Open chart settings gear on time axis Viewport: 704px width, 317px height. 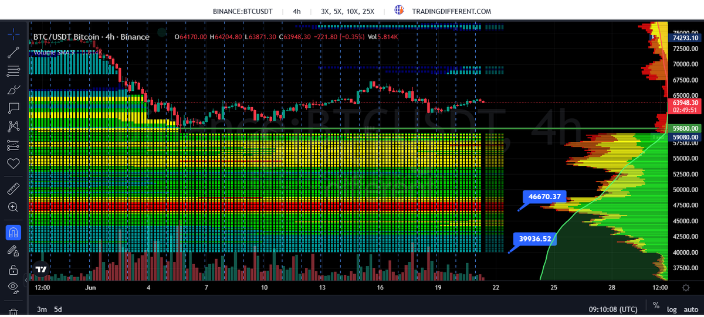685,288
